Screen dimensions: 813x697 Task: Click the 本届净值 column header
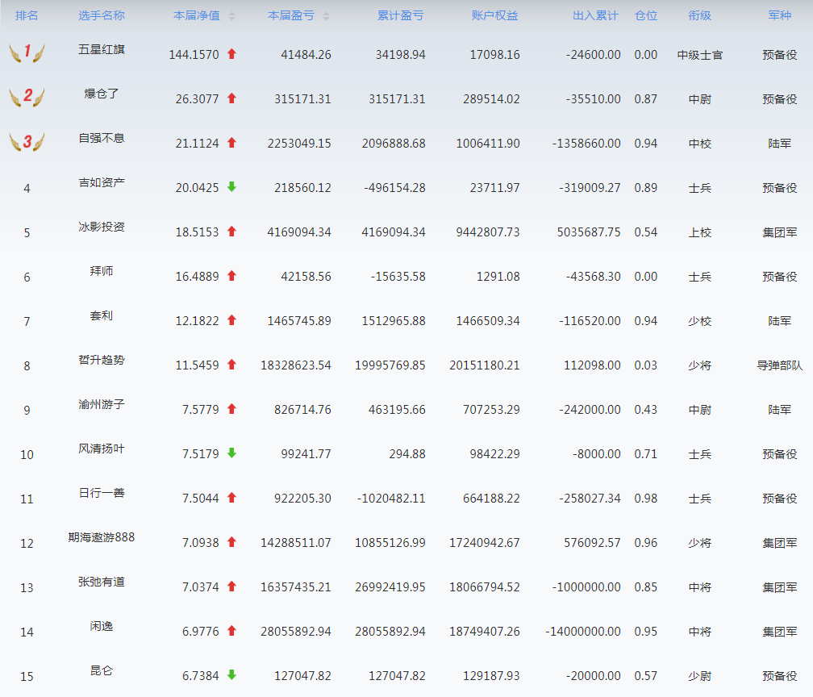(x=197, y=15)
